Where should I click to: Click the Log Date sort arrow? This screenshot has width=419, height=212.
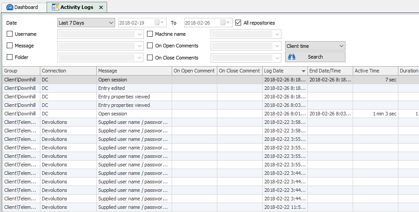click(303, 71)
